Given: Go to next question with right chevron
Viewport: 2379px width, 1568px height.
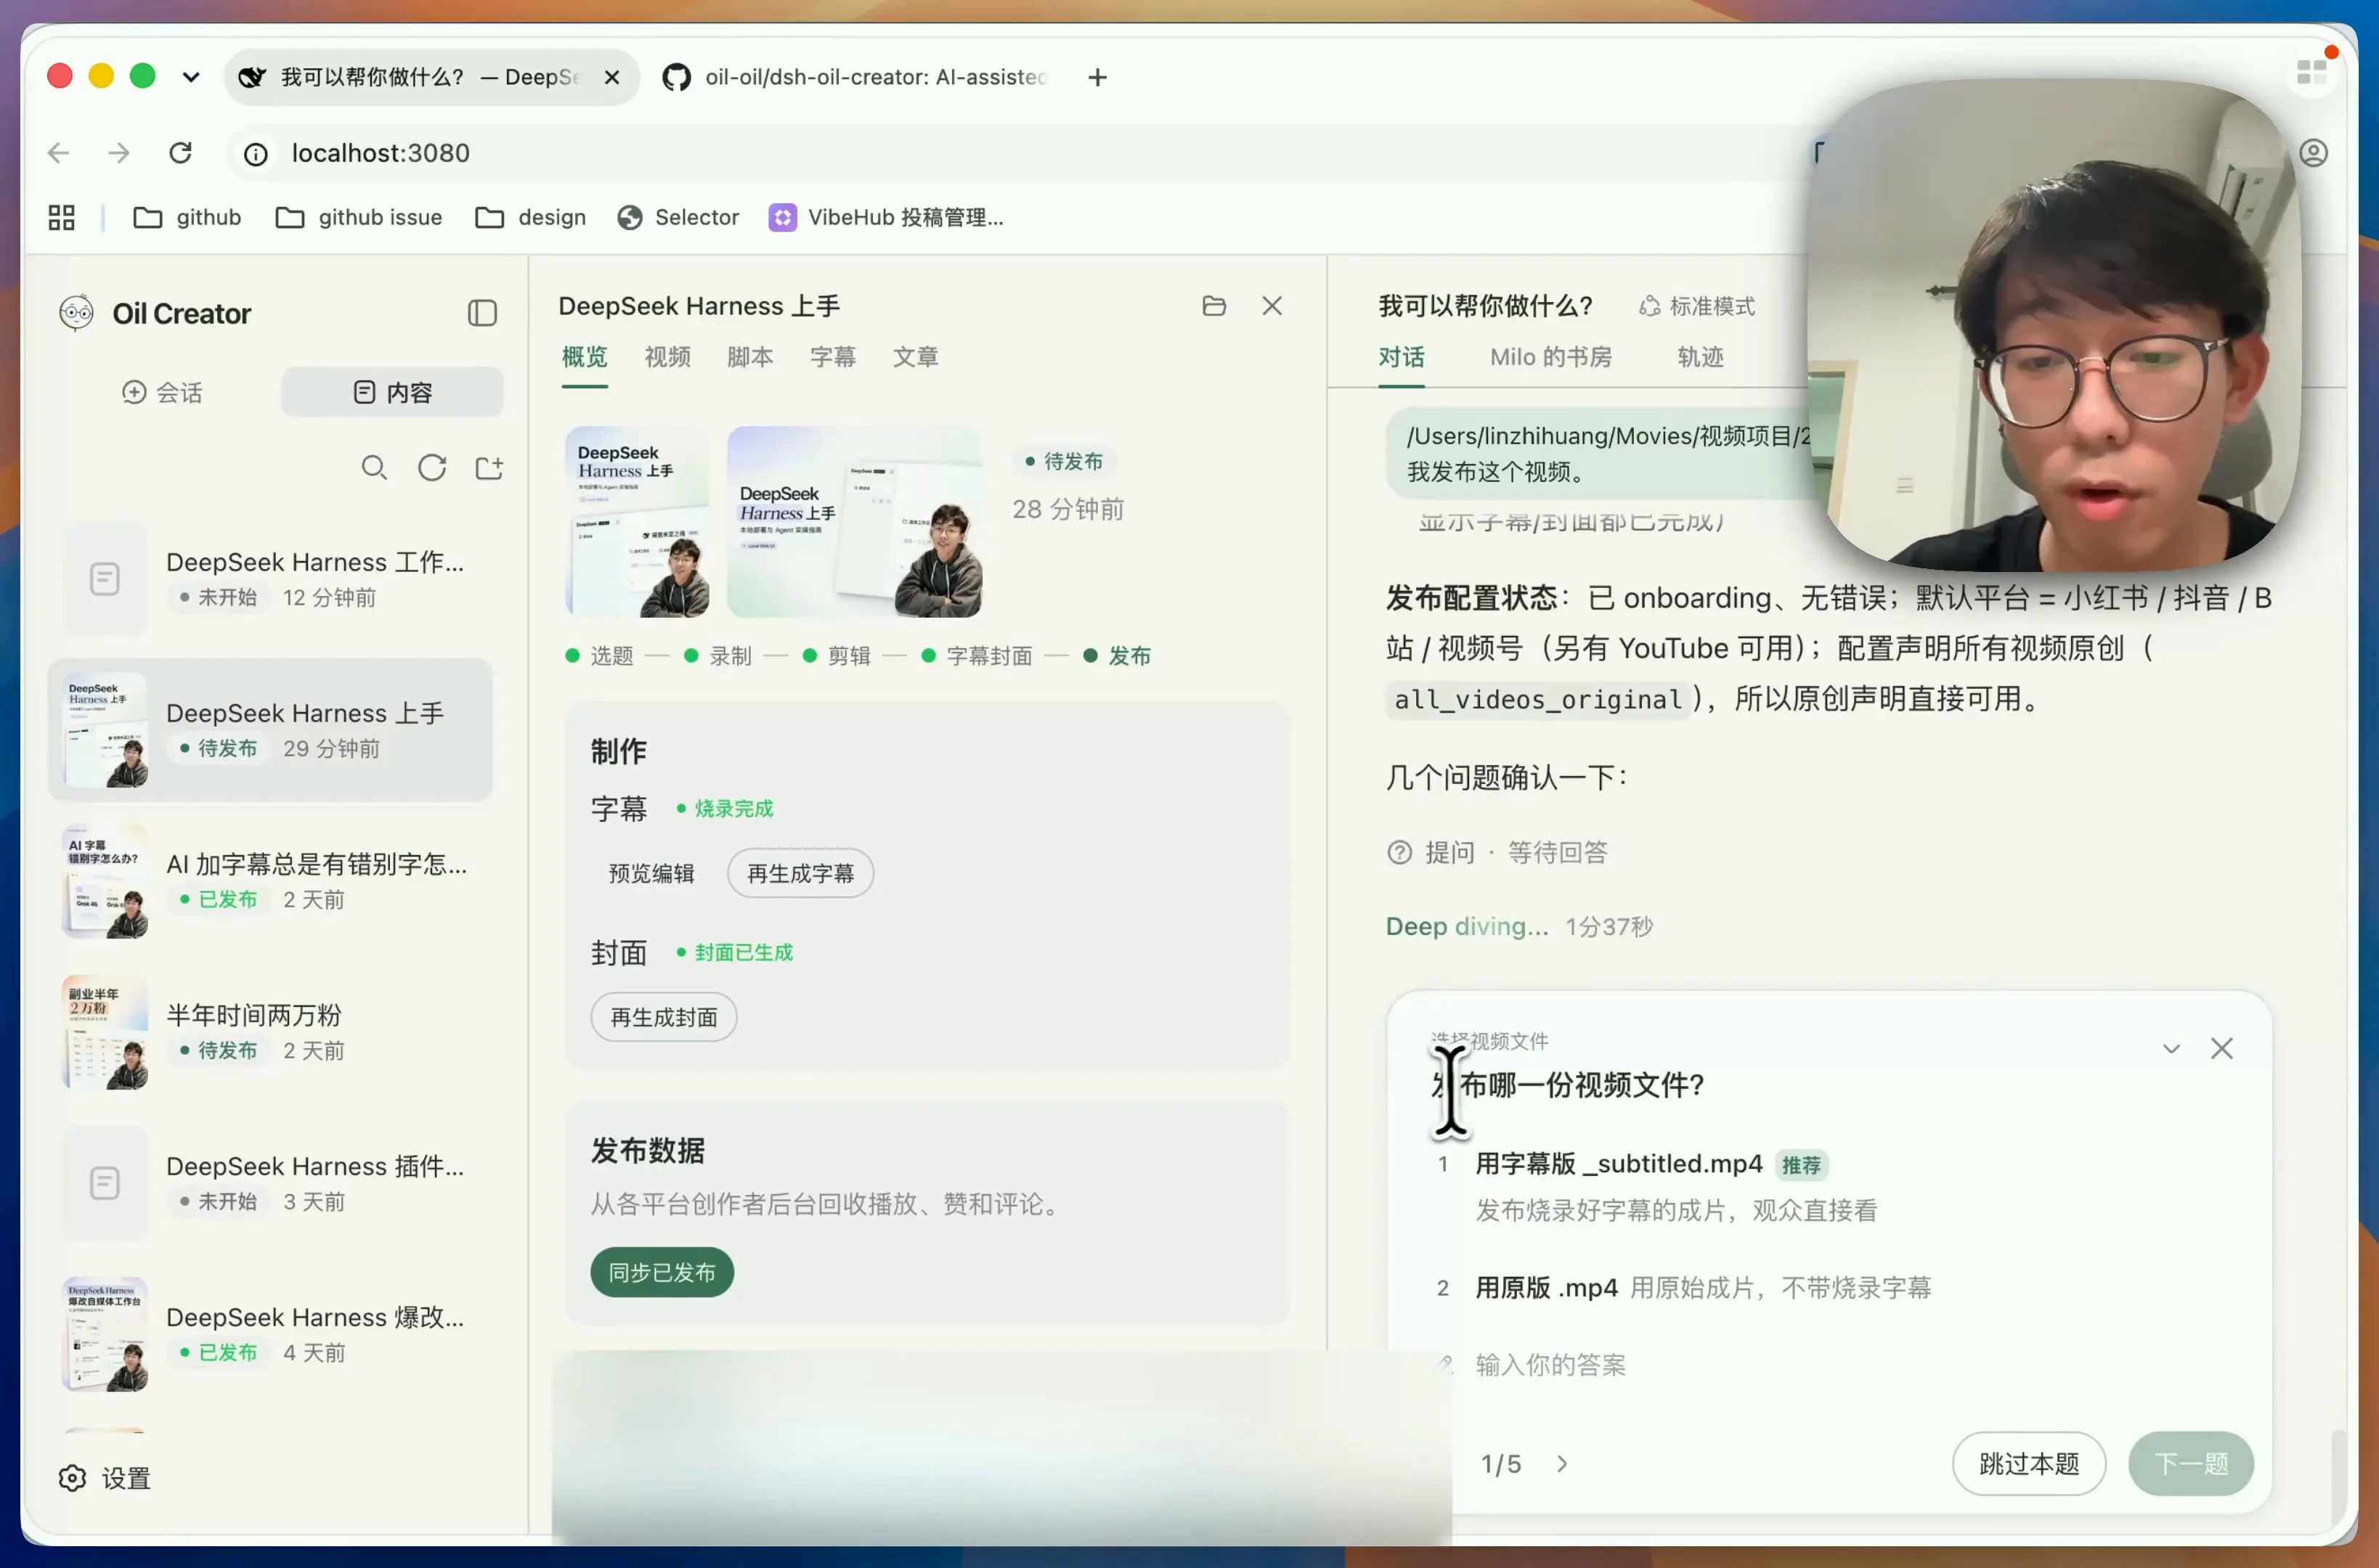Looking at the screenshot, I should point(1561,1464).
